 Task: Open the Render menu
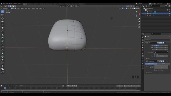[x=11, y=4]
